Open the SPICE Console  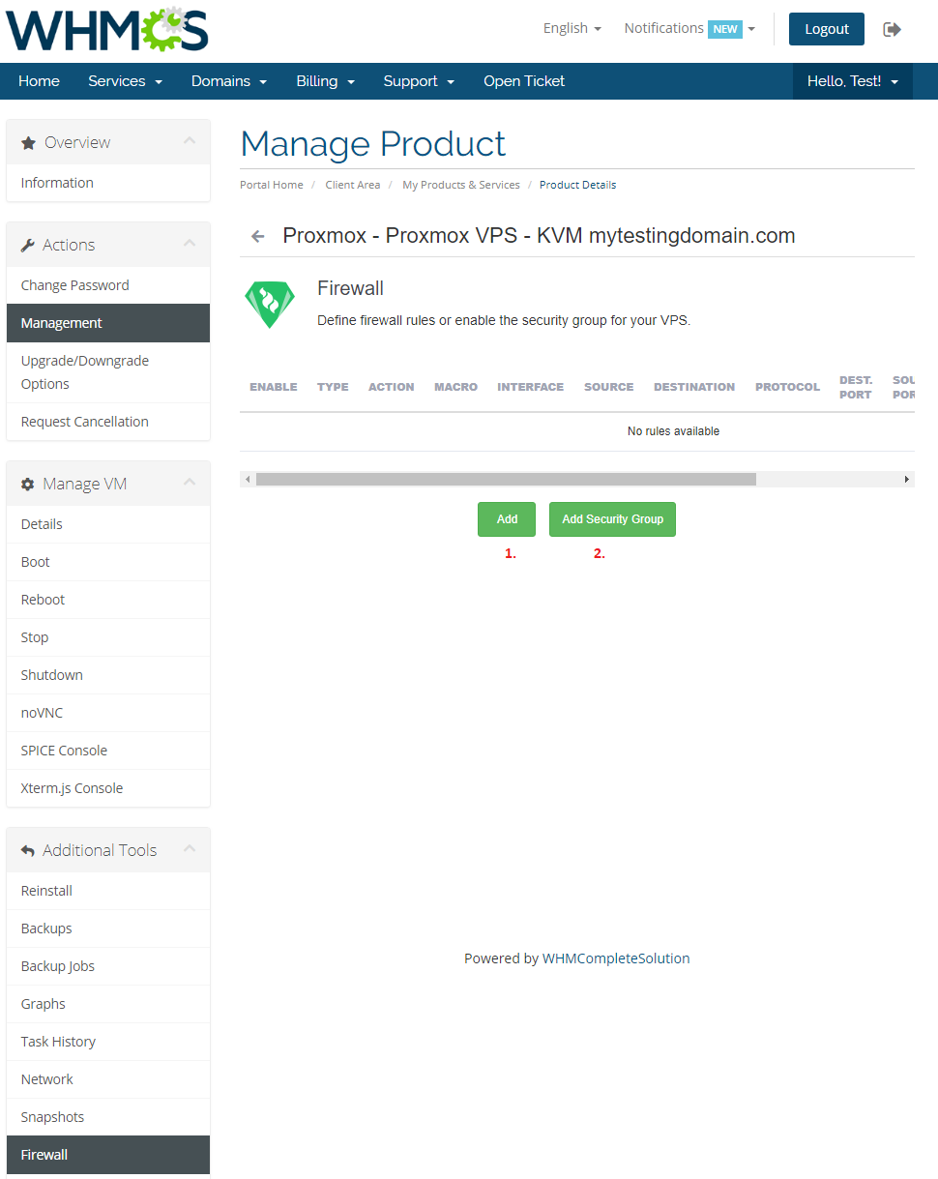click(108, 751)
